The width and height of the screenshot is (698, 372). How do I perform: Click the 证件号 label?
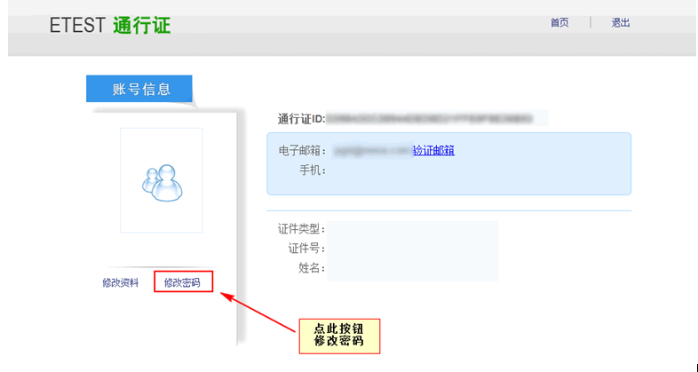(307, 249)
